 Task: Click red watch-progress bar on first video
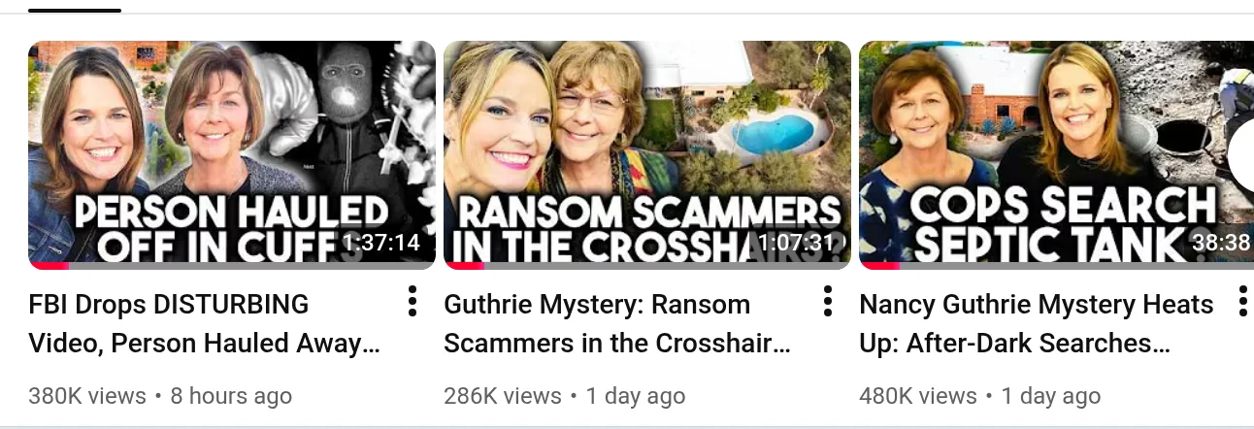pos(49,266)
